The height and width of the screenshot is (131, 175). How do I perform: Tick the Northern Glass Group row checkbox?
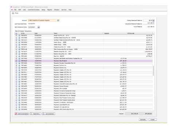click(16, 38)
